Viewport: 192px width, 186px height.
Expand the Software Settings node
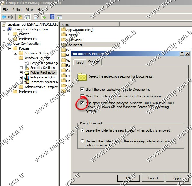[x=15, y=53]
